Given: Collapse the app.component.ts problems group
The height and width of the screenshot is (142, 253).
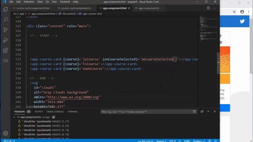Looking at the screenshot, I should click(14, 117).
